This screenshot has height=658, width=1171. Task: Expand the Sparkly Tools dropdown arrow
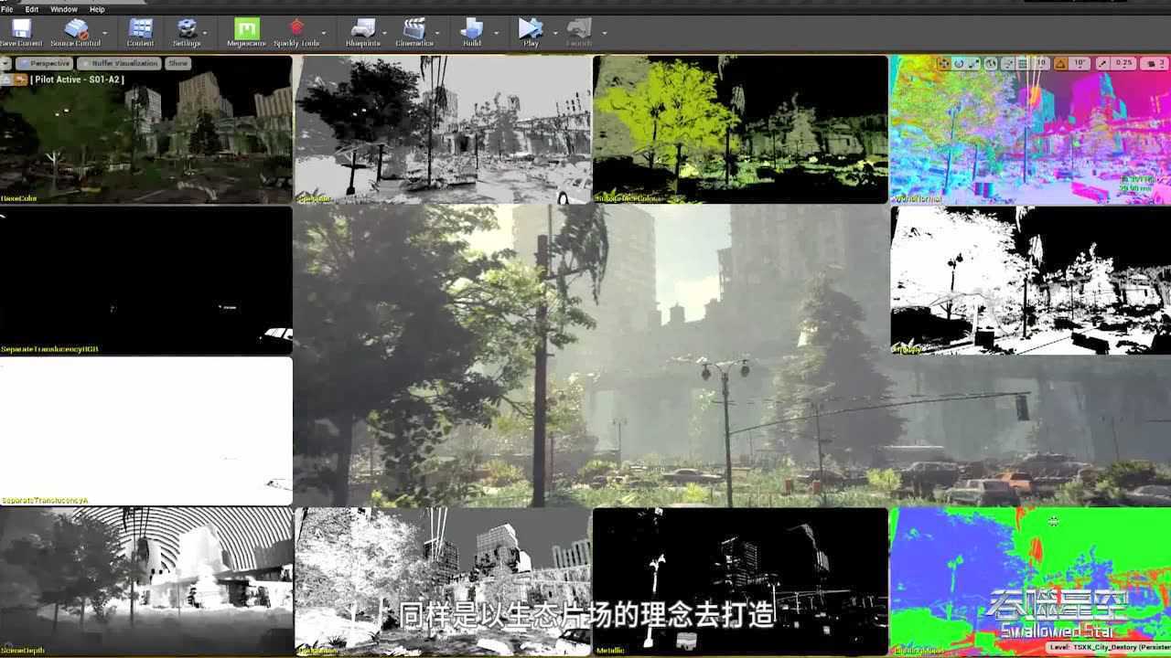(324, 33)
